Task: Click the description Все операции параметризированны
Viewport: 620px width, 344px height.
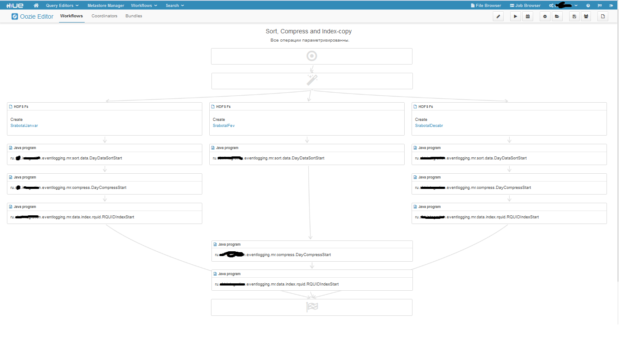Action: point(310,40)
